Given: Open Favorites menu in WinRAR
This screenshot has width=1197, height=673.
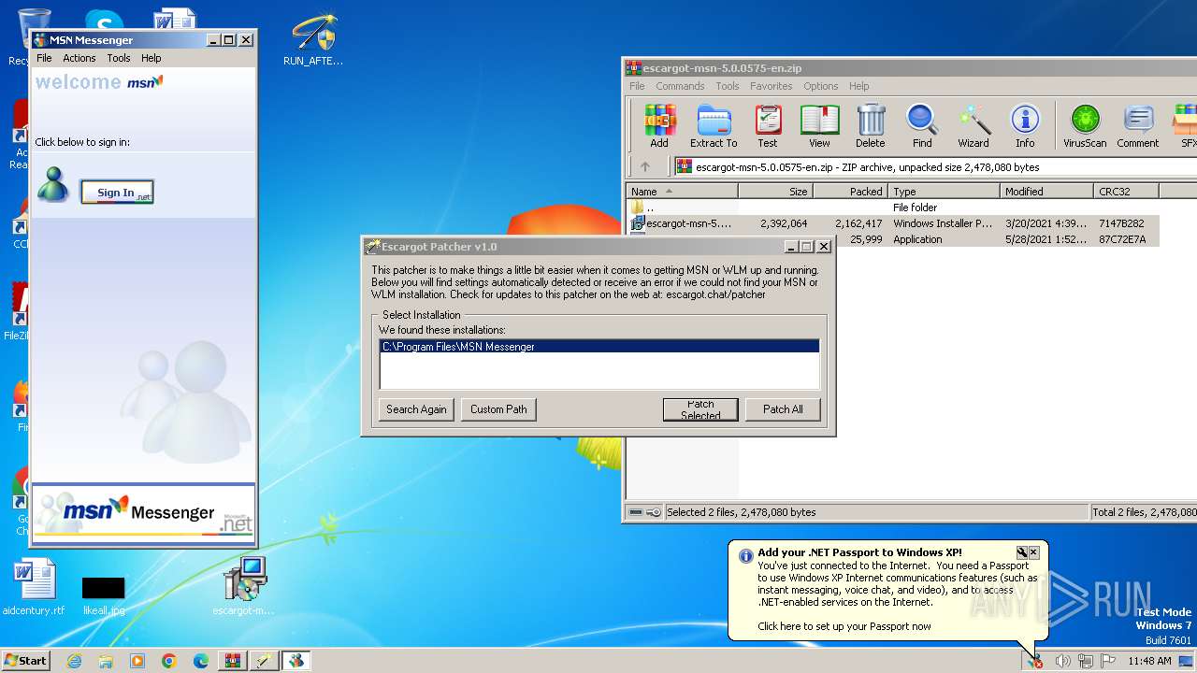Looking at the screenshot, I should pyautogui.click(x=772, y=86).
